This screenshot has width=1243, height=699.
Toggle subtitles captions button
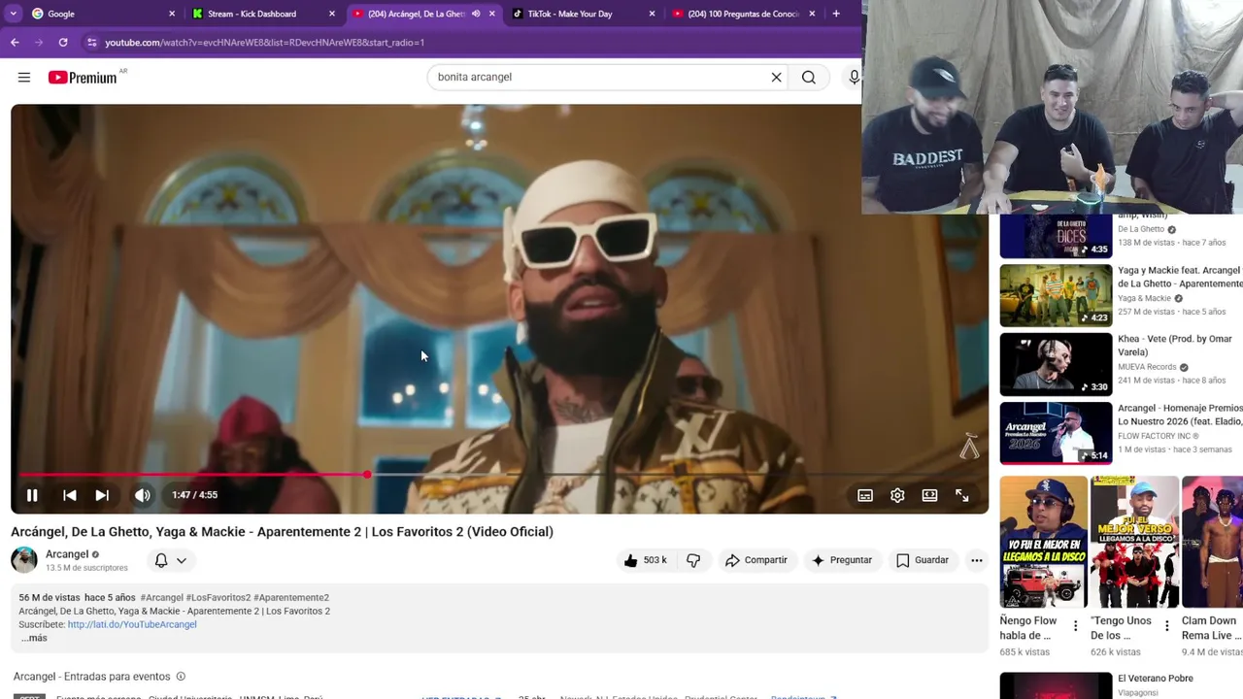pos(865,495)
